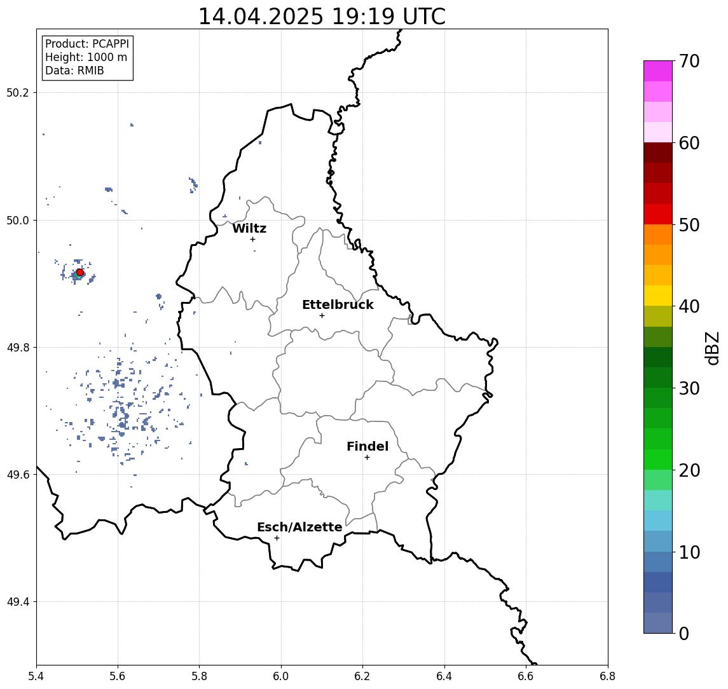Click the longitude tick label 5.4
Viewport: 728px width, 689px height.
click(36, 676)
